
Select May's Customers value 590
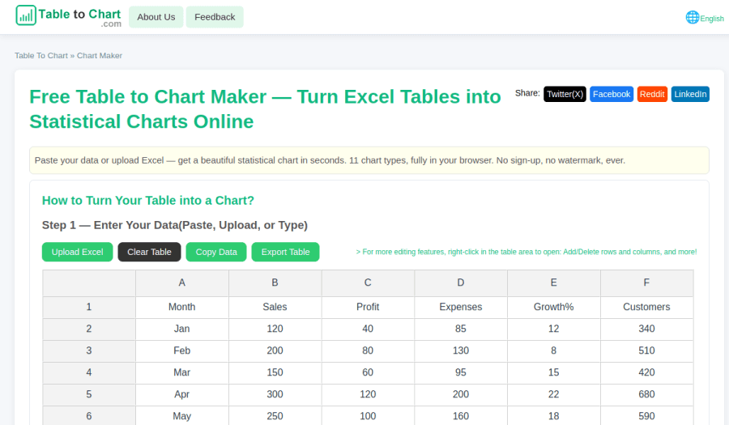click(646, 416)
